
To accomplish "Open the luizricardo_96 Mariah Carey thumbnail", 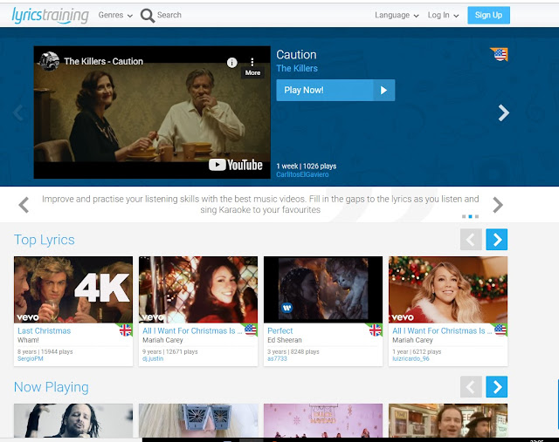I will [448, 289].
